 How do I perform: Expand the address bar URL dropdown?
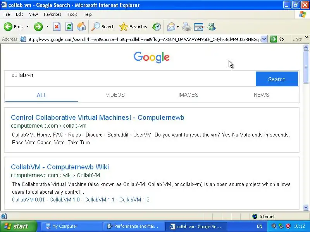click(264, 39)
